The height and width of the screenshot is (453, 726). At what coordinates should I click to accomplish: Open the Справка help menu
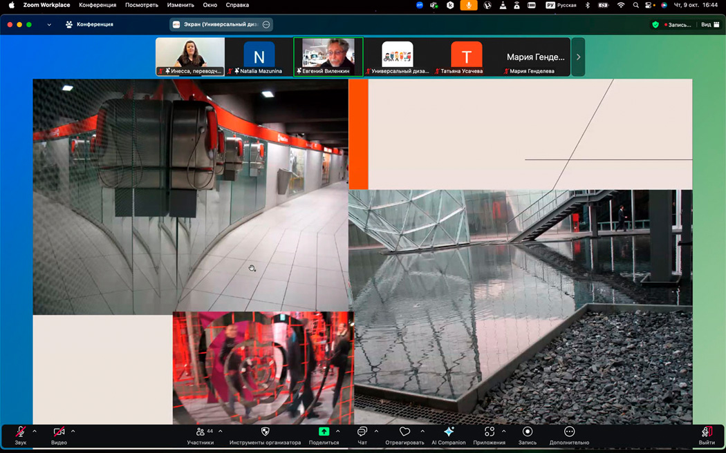(237, 6)
